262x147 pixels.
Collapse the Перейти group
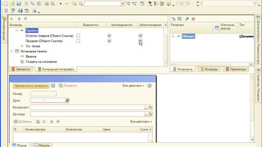point(17,31)
